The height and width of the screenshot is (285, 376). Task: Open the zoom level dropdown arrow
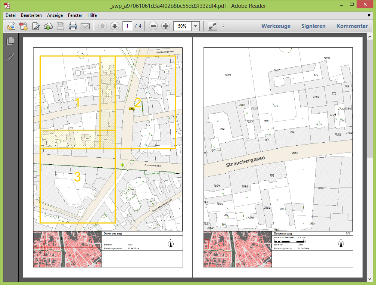pyautogui.click(x=196, y=26)
